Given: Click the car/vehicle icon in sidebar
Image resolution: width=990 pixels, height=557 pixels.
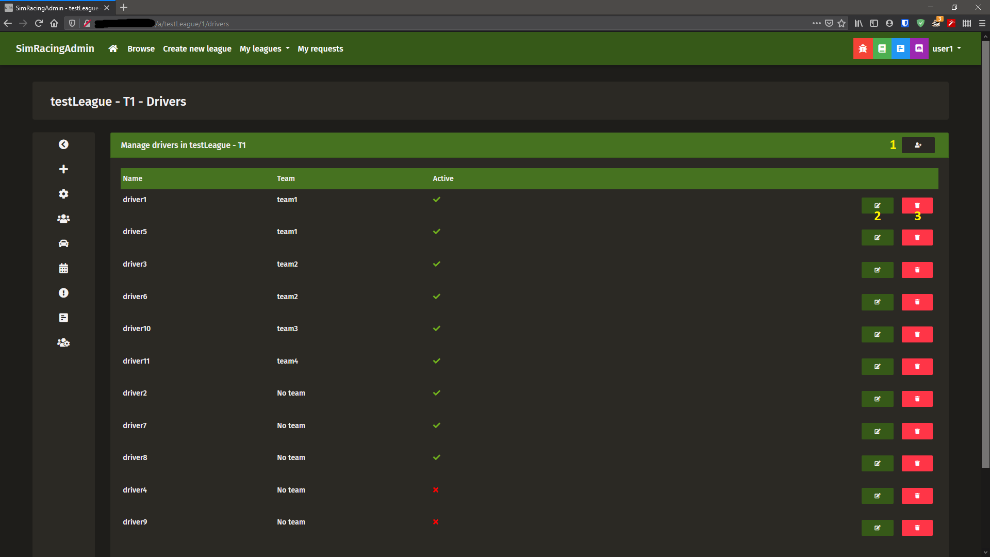Looking at the screenshot, I should tap(63, 243).
